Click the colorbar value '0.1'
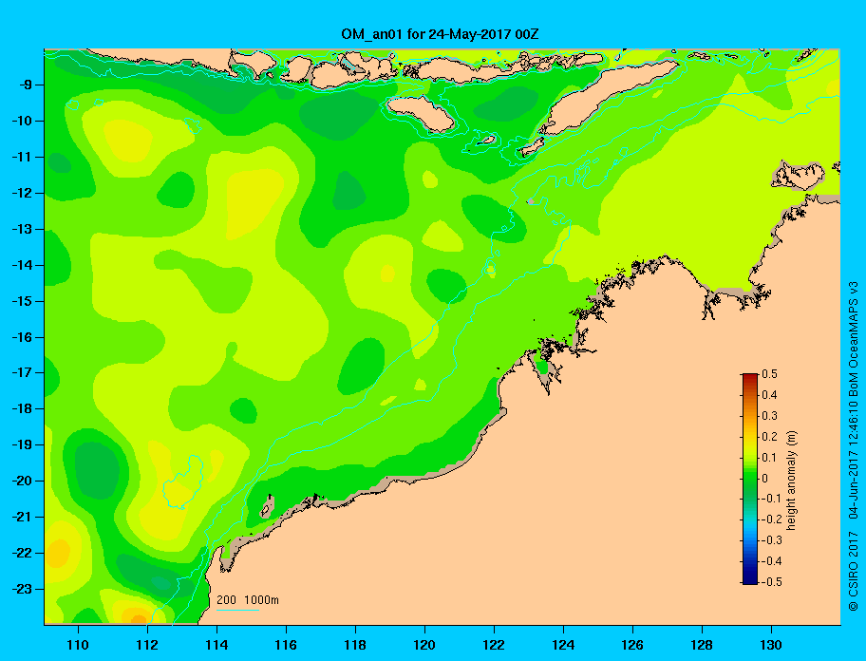Image resolution: width=866 pixels, height=661 pixels. [x=770, y=457]
